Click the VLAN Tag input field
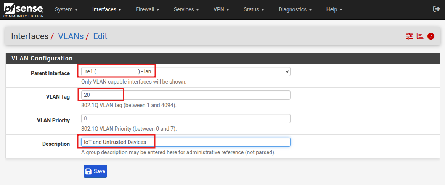This screenshot has height=185, width=445. click(x=186, y=95)
